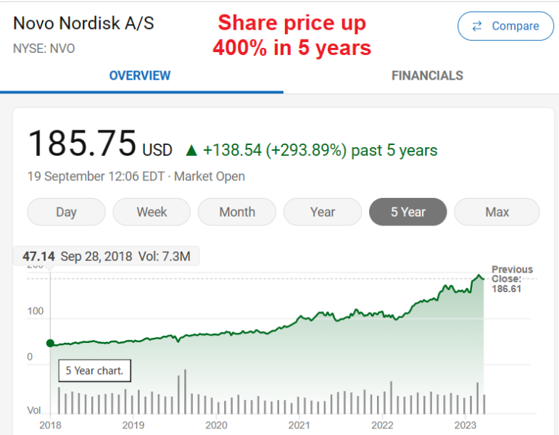Image resolution: width=559 pixels, height=435 pixels.
Task: Click the Previous Close 186.61 label
Action: [512, 279]
